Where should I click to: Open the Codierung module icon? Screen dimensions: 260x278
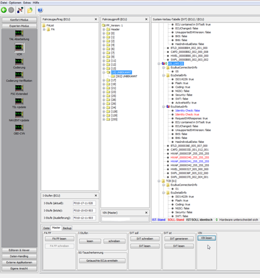(19, 62)
